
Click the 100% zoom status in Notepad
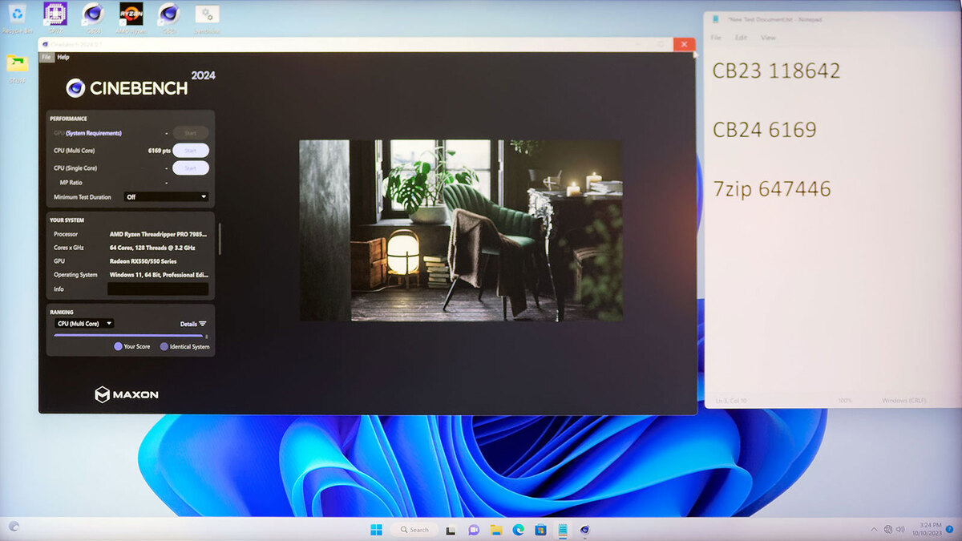tap(844, 400)
